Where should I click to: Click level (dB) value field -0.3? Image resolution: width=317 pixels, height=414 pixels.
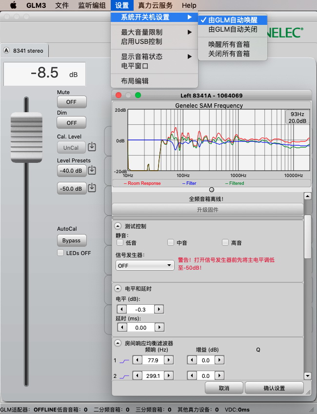(x=140, y=309)
